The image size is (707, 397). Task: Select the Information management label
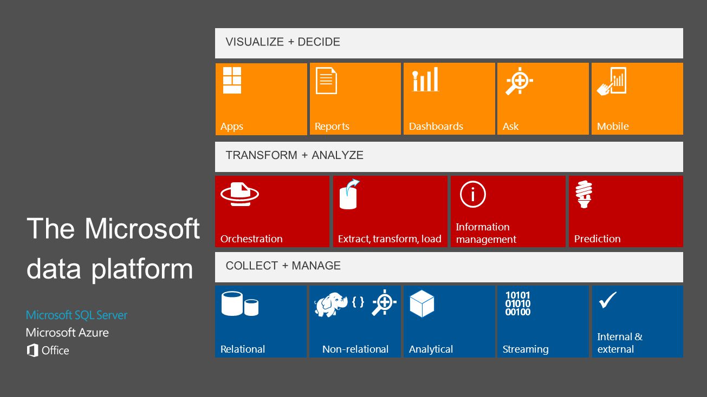coord(486,233)
